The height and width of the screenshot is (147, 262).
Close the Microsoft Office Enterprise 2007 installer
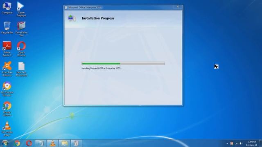[178, 7]
